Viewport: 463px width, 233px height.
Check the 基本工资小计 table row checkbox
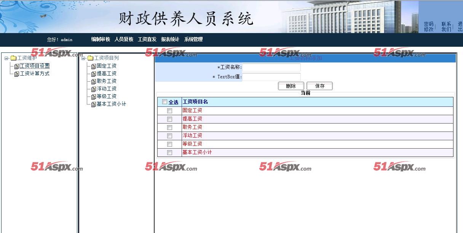[x=170, y=153]
